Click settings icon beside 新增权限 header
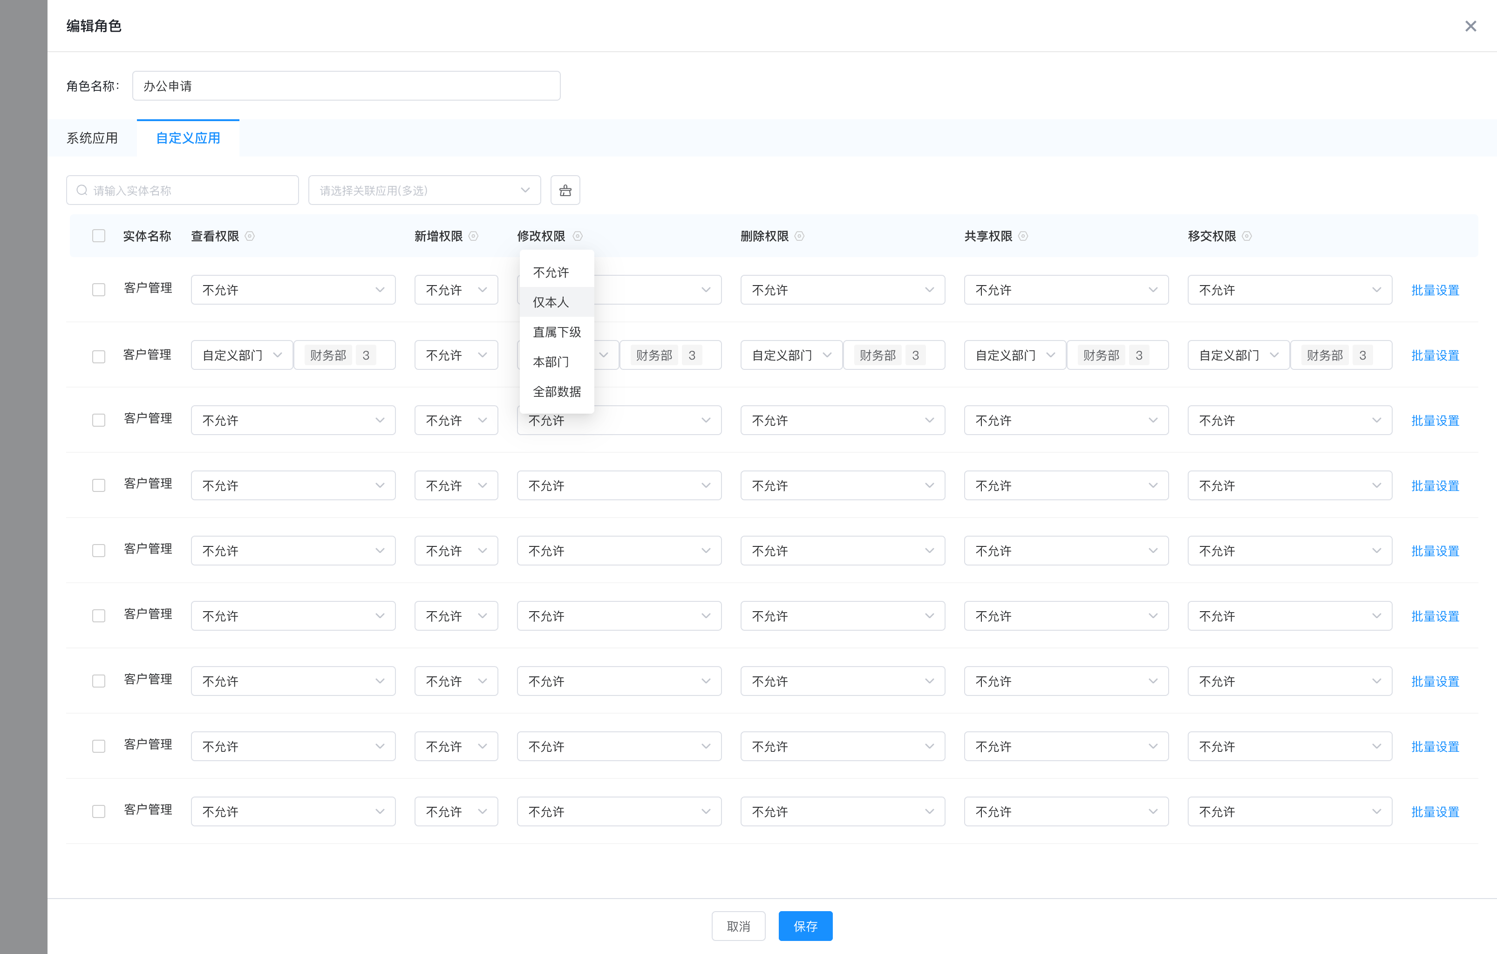The height and width of the screenshot is (954, 1497). tap(473, 236)
